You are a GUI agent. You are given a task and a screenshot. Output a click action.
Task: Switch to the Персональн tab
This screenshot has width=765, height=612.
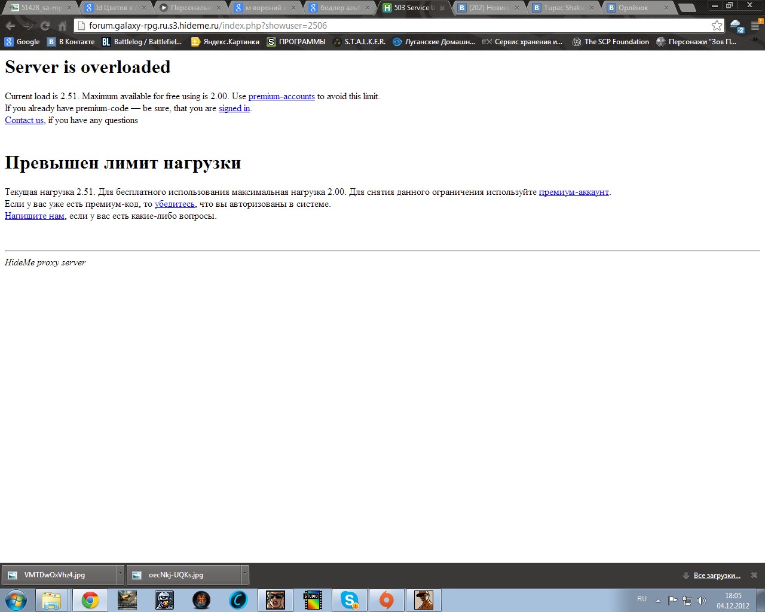click(x=190, y=8)
